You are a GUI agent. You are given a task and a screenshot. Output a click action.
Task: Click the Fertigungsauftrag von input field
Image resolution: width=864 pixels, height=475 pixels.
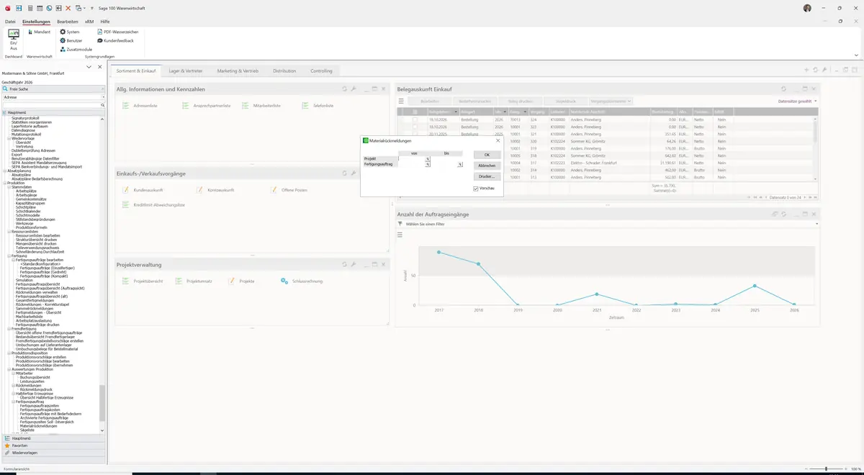tap(412, 164)
